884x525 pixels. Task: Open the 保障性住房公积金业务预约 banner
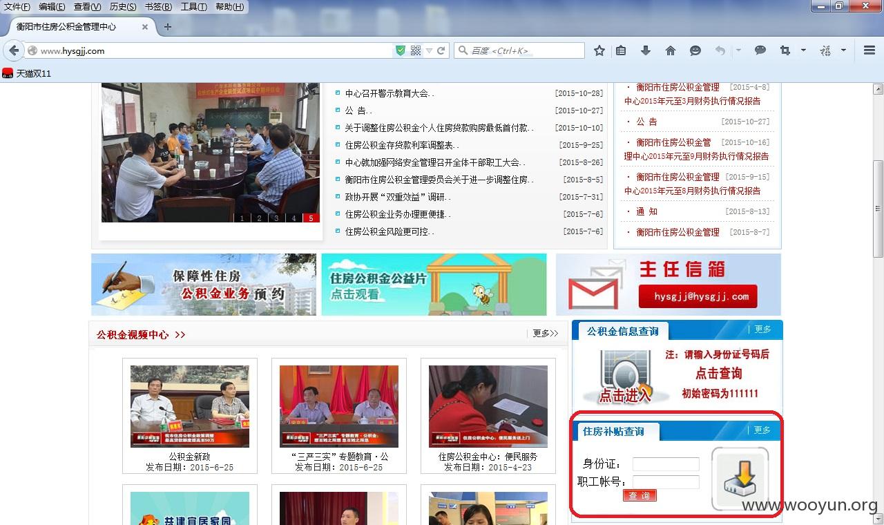[x=204, y=285]
